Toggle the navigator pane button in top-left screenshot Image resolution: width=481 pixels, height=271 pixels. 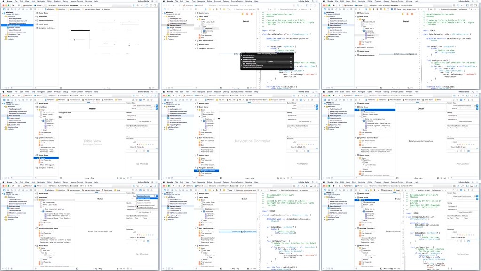[147, 5]
